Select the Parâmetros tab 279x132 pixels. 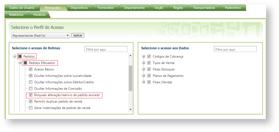click(233, 8)
